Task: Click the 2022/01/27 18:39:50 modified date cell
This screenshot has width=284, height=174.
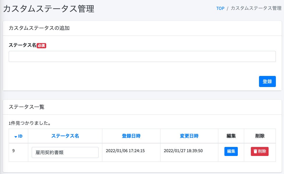Action: pyautogui.click(x=183, y=151)
